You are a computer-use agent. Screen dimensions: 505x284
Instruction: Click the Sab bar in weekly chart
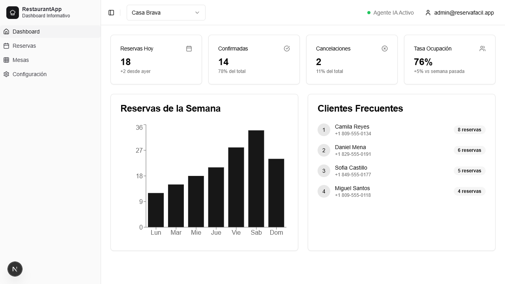pyautogui.click(x=256, y=179)
